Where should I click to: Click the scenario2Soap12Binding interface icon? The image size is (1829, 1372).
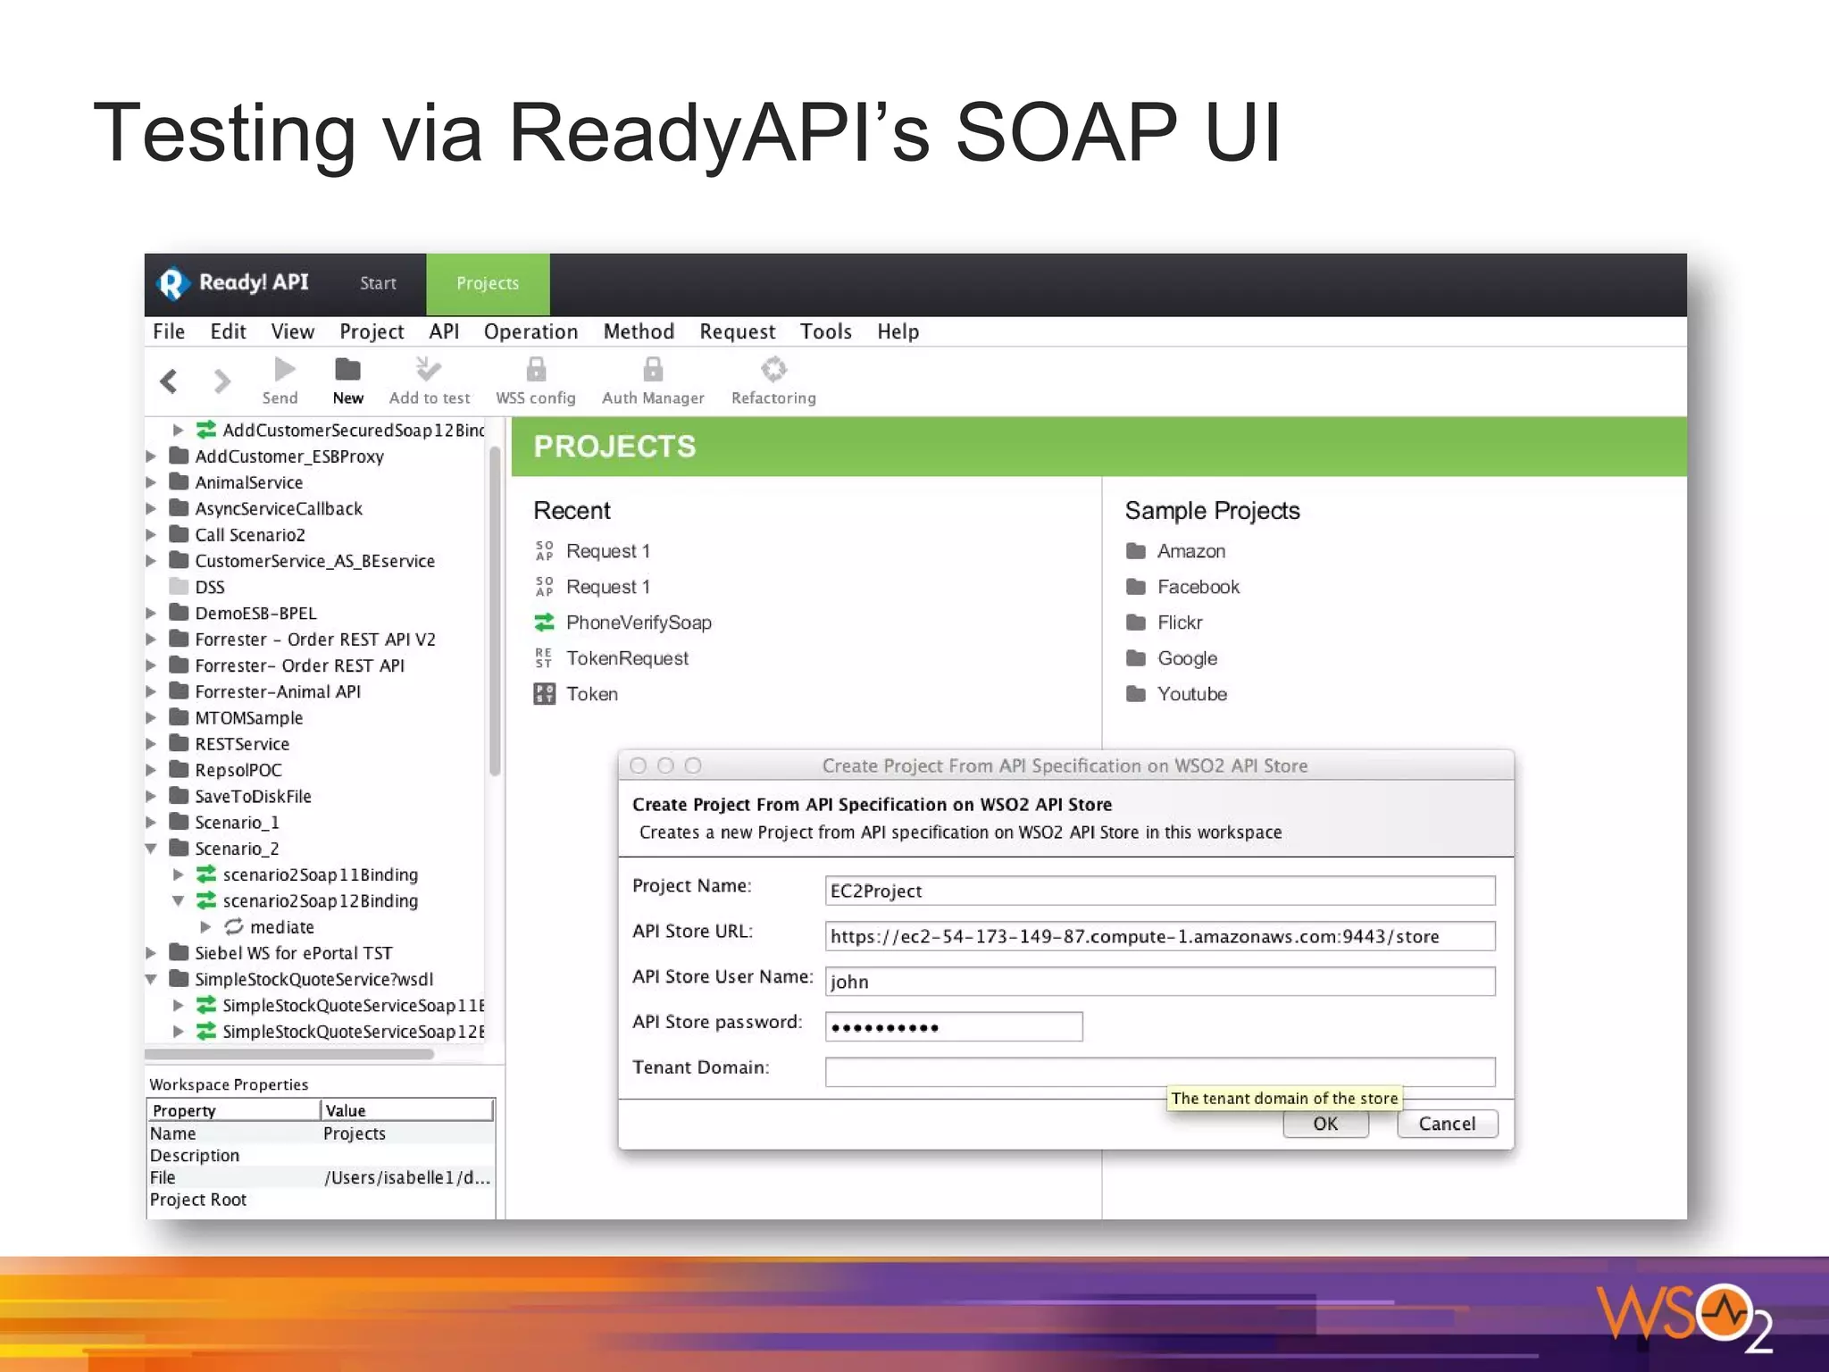click(x=206, y=900)
